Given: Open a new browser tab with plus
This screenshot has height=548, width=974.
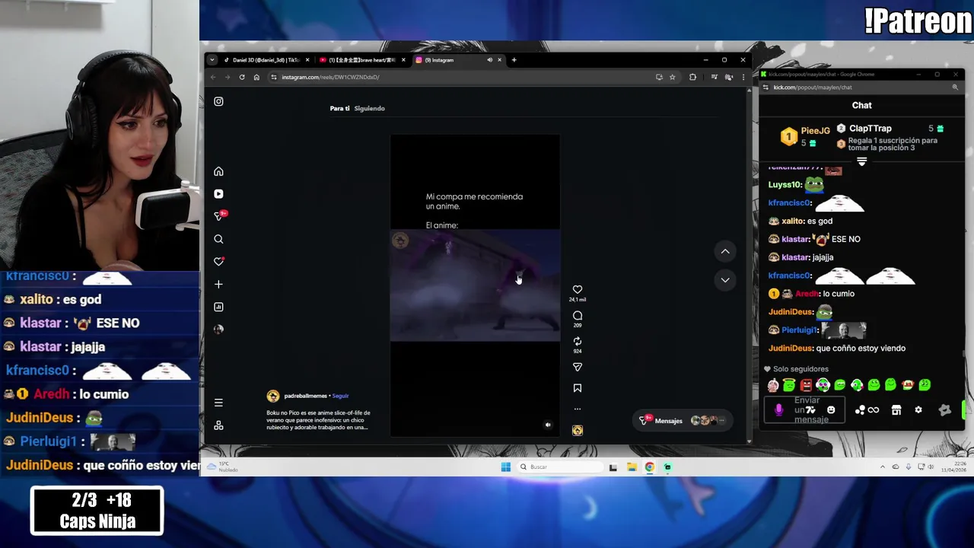Looking at the screenshot, I should click(x=514, y=60).
